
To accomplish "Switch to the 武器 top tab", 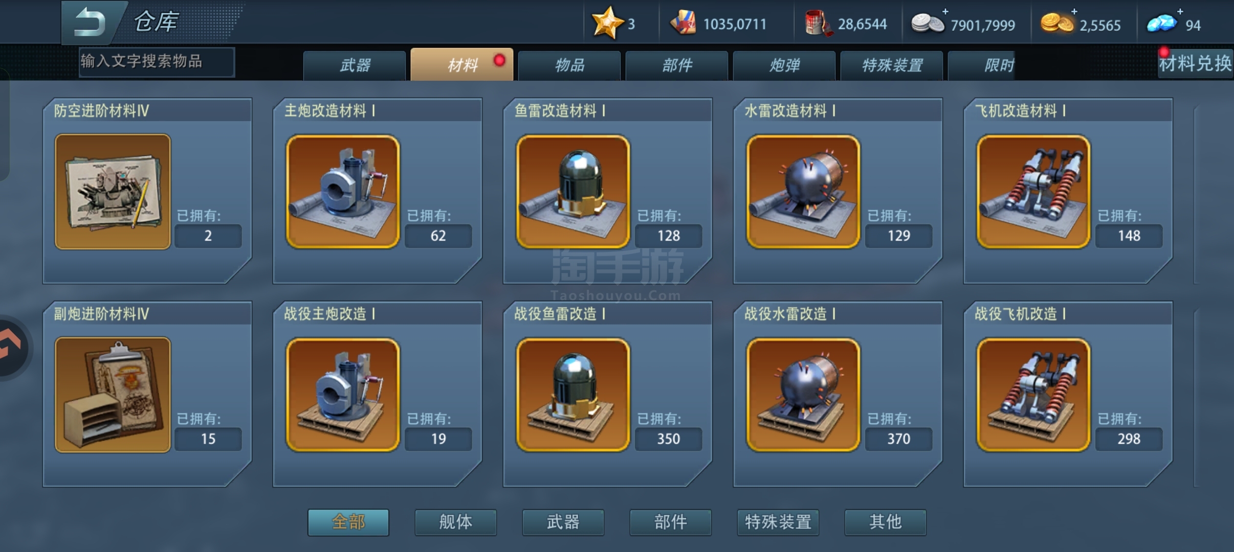I will [355, 65].
